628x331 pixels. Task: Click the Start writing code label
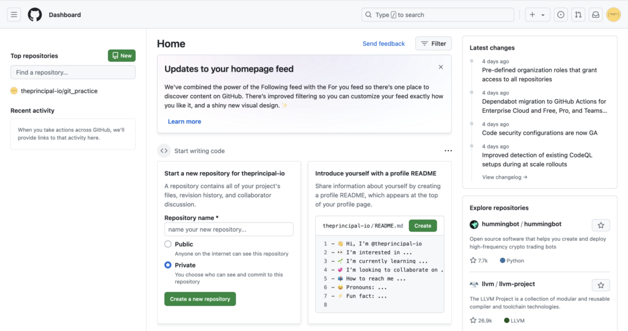(x=199, y=151)
